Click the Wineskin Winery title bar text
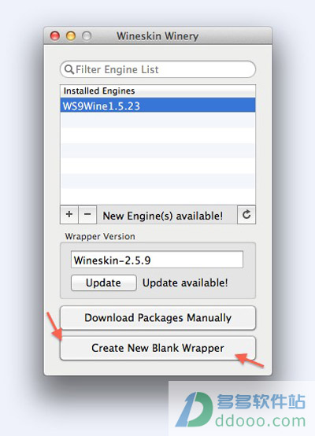Screen dimensions: 315x436 pyautogui.click(x=157, y=36)
